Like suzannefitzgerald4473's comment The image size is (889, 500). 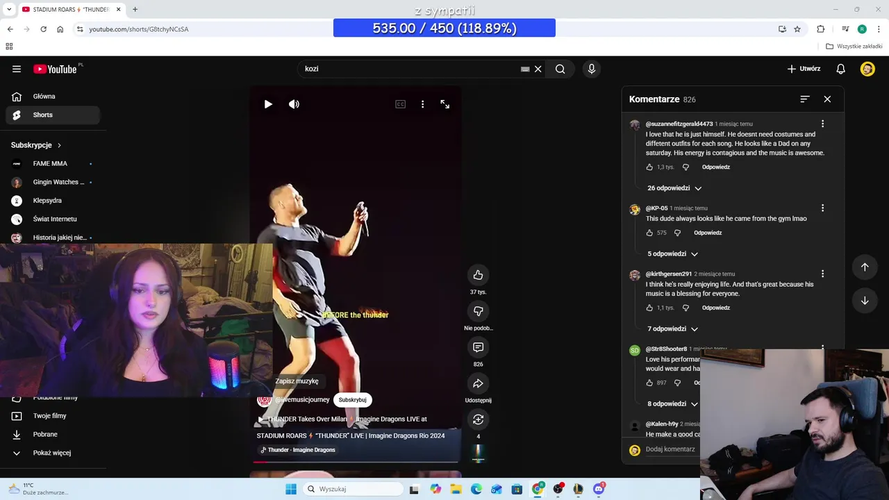649,167
